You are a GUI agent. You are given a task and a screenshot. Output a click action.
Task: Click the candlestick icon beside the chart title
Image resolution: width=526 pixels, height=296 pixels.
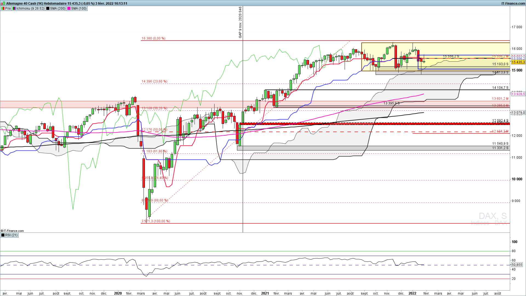[3, 4]
